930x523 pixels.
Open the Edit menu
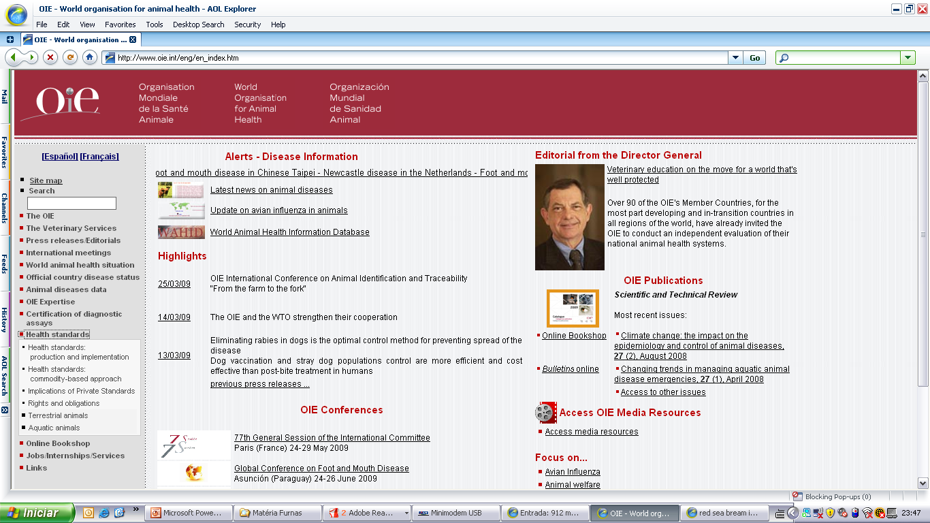pyautogui.click(x=63, y=25)
